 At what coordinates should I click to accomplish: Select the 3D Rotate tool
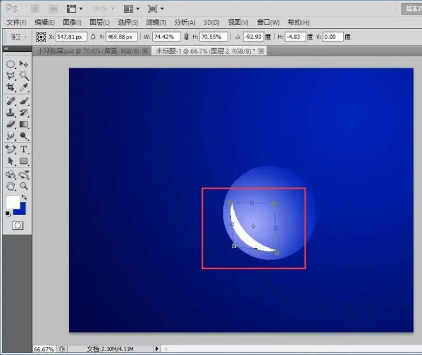[x=10, y=175]
